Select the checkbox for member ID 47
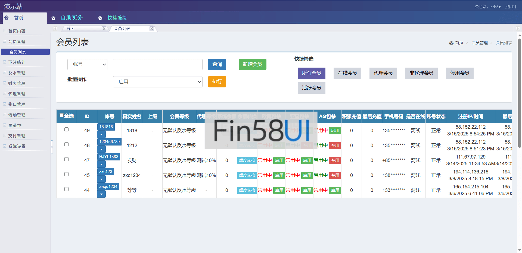This screenshot has width=522, height=253. [x=66, y=159]
